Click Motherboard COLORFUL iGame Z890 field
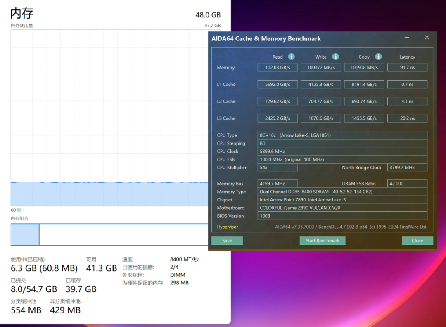This screenshot has height=327, width=446. click(342, 208)
